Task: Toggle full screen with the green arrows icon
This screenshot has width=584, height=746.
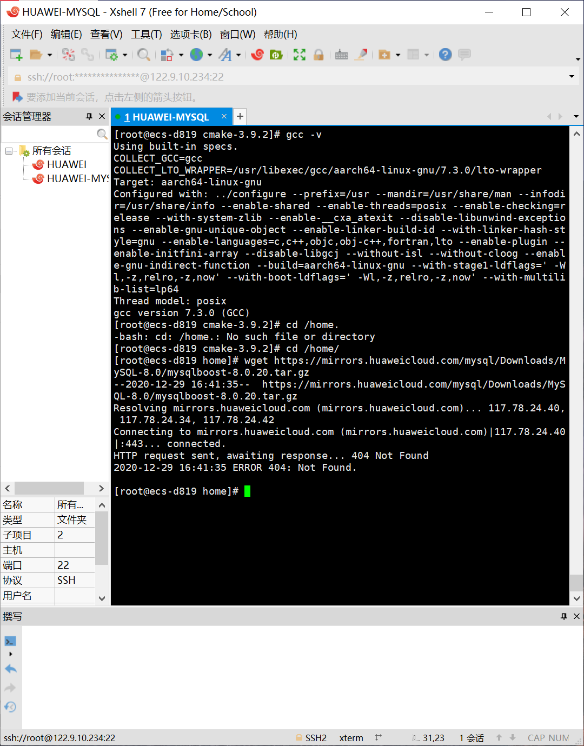Action: [300, 55]
